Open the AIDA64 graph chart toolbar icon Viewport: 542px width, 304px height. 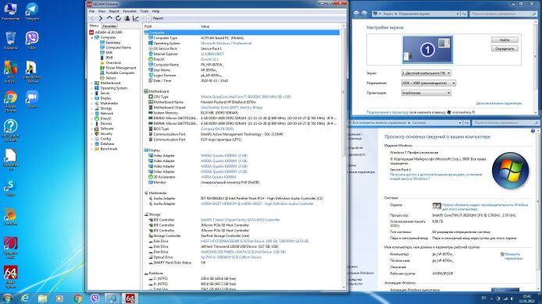click(x=136, y=18)
